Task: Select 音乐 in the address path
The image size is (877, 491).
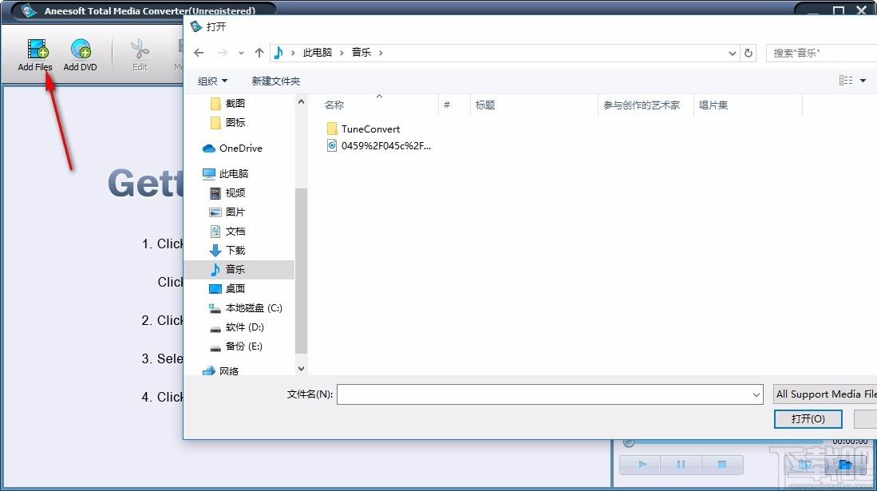Action: [x=361, y=53]
